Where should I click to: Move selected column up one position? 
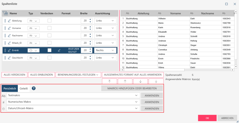pyautogui.click(x=125, y=81)
